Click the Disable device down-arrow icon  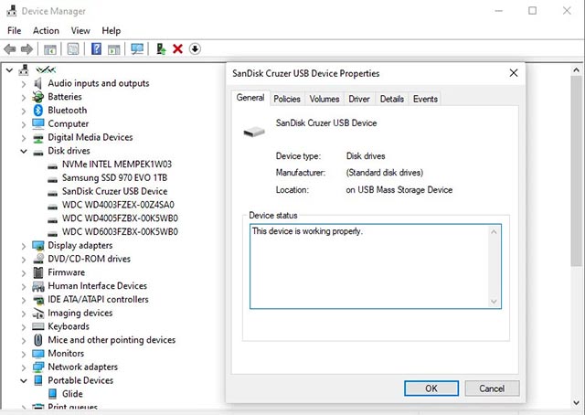pyautogui.click(x=195, y=48)
